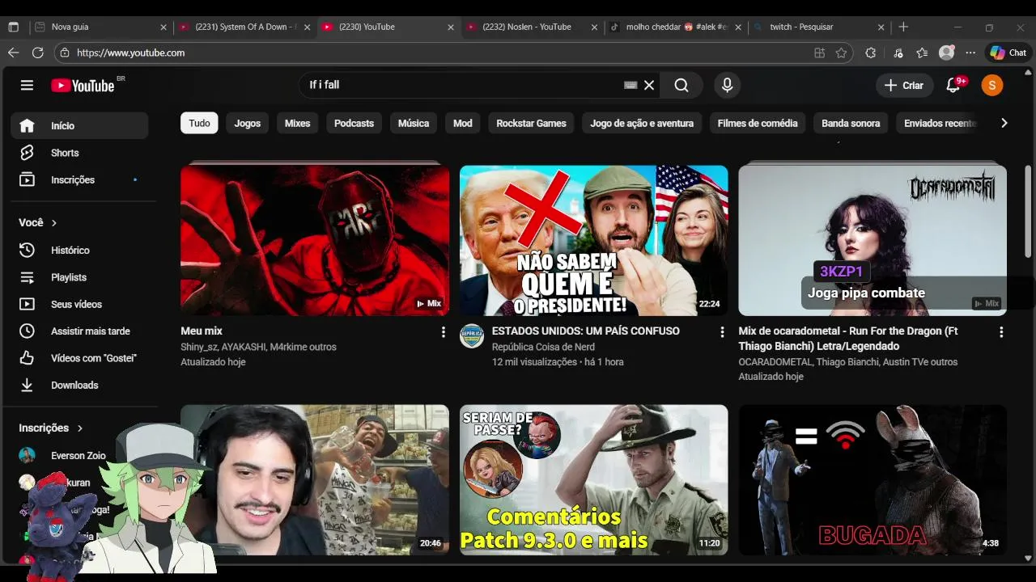Open the ocaradometal mix thumbnail

coord(873,240)
